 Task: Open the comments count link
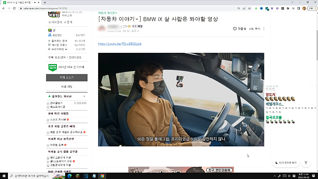pos(240,29)
